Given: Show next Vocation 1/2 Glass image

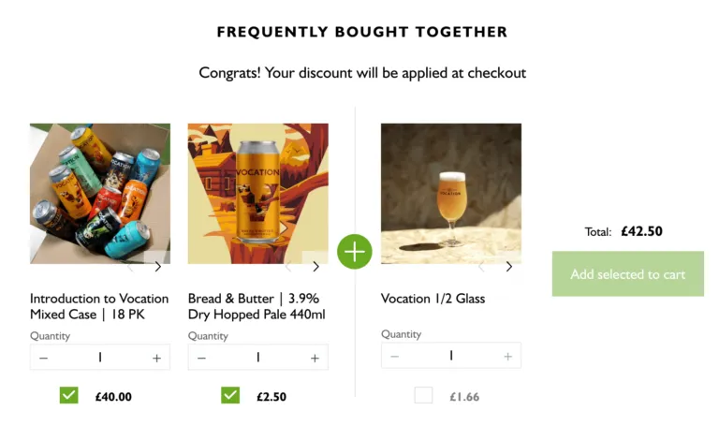Looking at the screenshot, I should pyautogui.click(x=508, y=267).
